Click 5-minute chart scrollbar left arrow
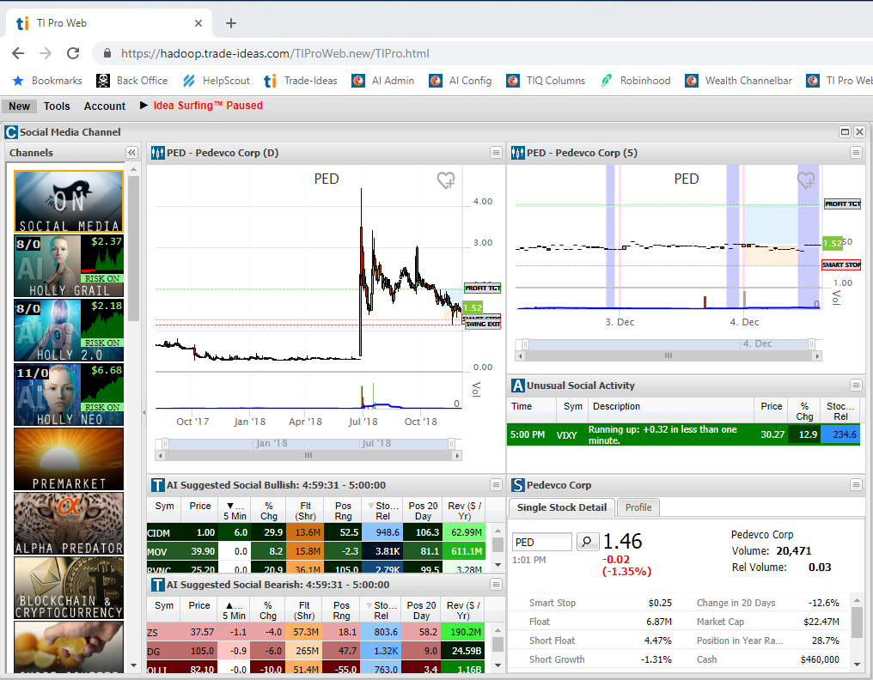This screenshot has width=873, height=680. pyautogui.click(x=521, y=355)
